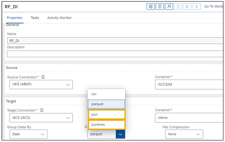The width and height of the screenshot is (225, 142).
Task: Select the jsonlines file type option
Action: click(x=107, y=125)
